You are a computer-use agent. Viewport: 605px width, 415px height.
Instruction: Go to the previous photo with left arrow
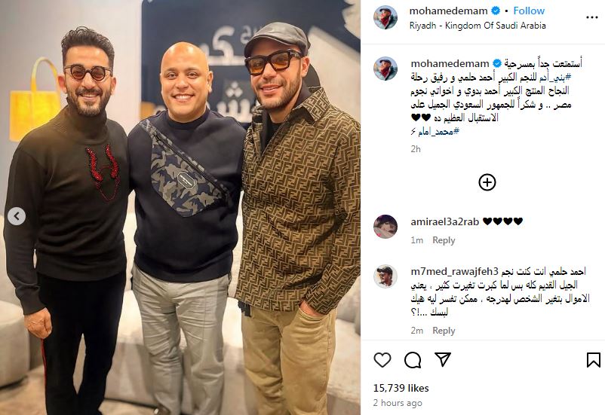point(17,216)
